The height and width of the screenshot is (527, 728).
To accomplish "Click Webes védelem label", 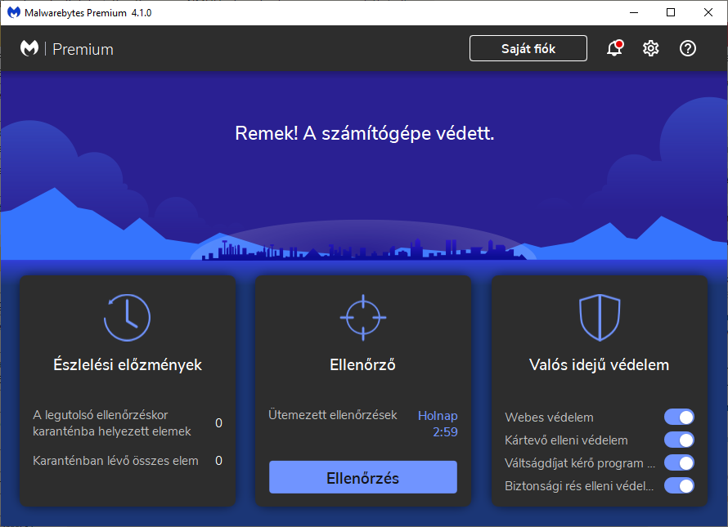I will (549, 418).
